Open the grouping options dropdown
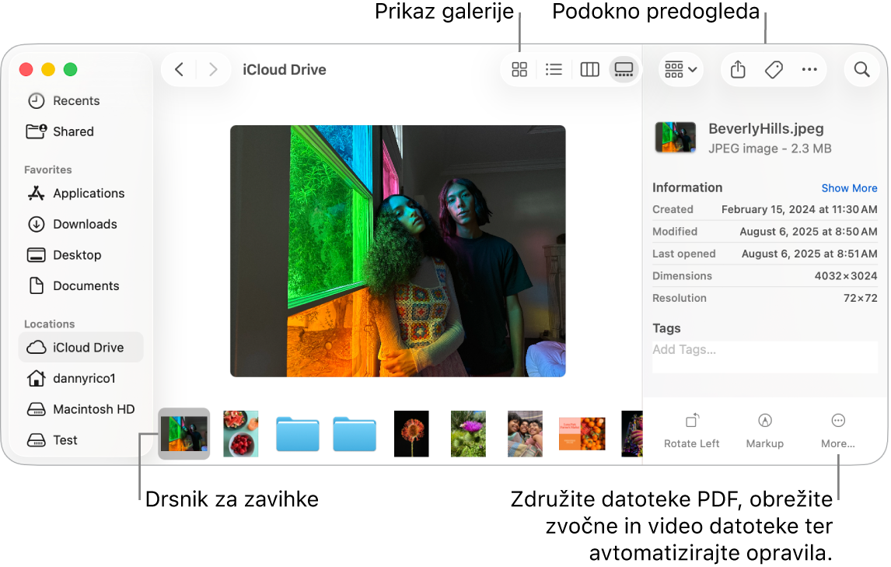 [x=680, y=69]
